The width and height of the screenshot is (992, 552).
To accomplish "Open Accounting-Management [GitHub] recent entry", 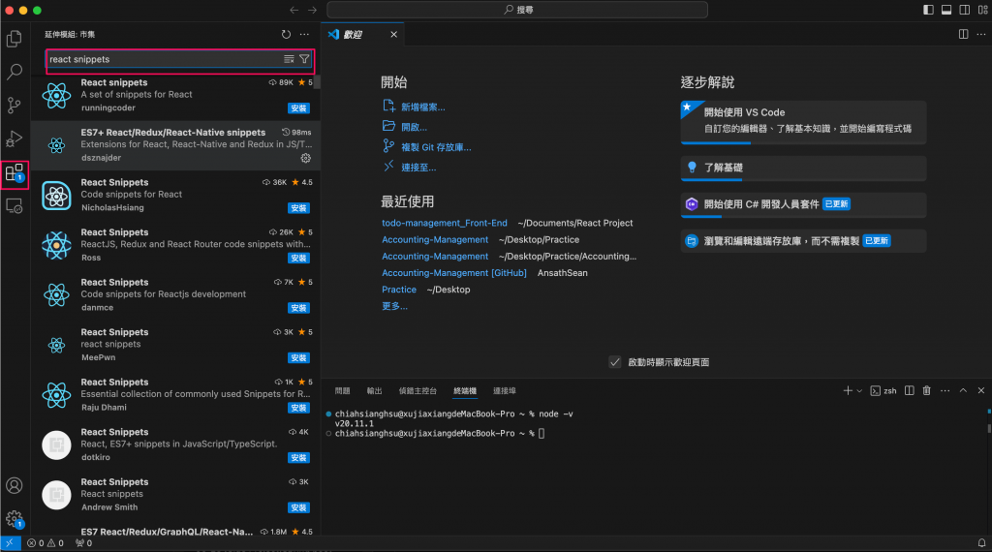I will click(x=453, y=273).
